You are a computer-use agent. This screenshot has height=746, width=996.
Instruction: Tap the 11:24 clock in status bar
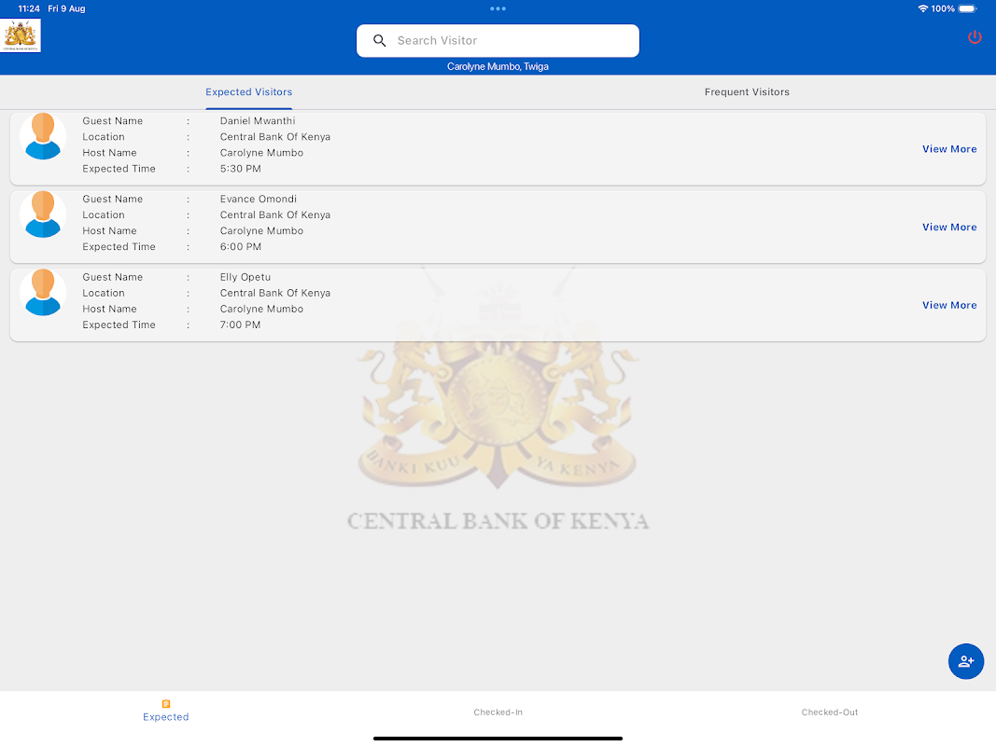tap(29, 9)
